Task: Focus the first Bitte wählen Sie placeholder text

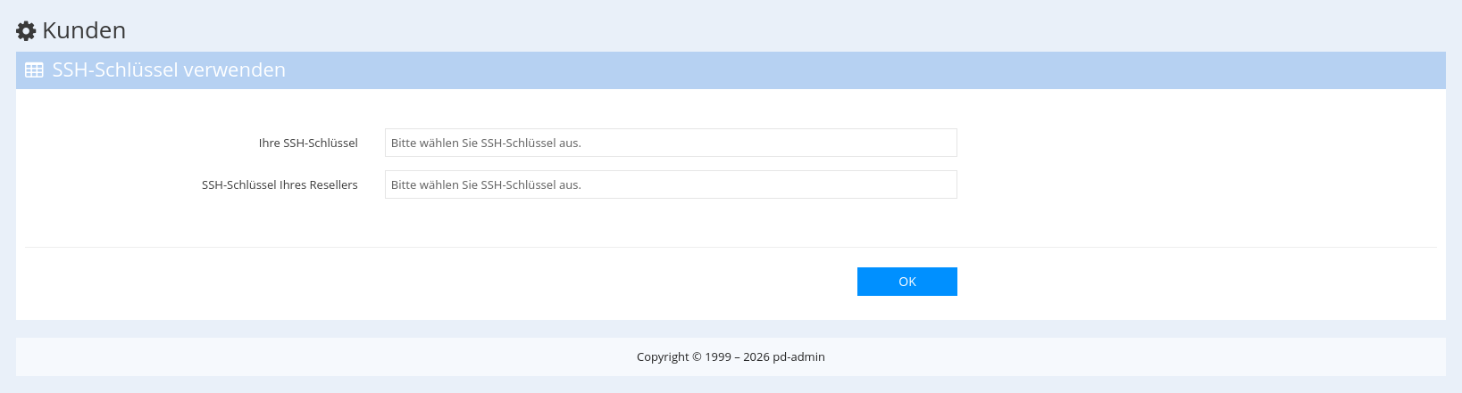Action: [x=486, y=143]
